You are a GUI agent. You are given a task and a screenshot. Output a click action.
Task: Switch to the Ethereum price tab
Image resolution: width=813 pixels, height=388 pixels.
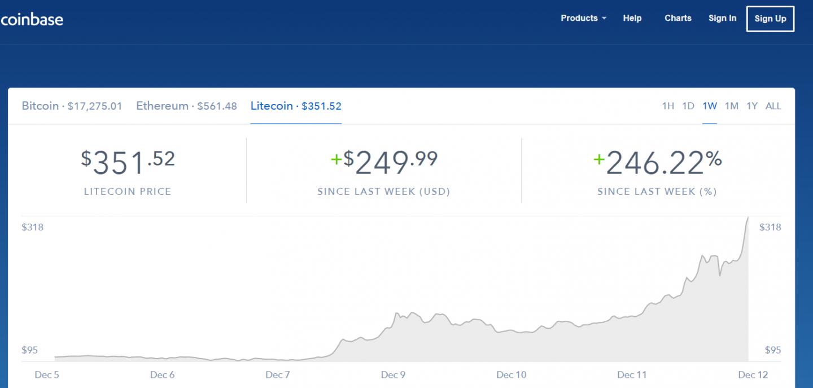click(x=186, y=106)
